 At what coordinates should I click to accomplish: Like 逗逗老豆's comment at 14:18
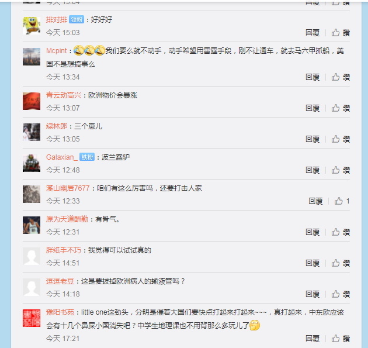341,294
